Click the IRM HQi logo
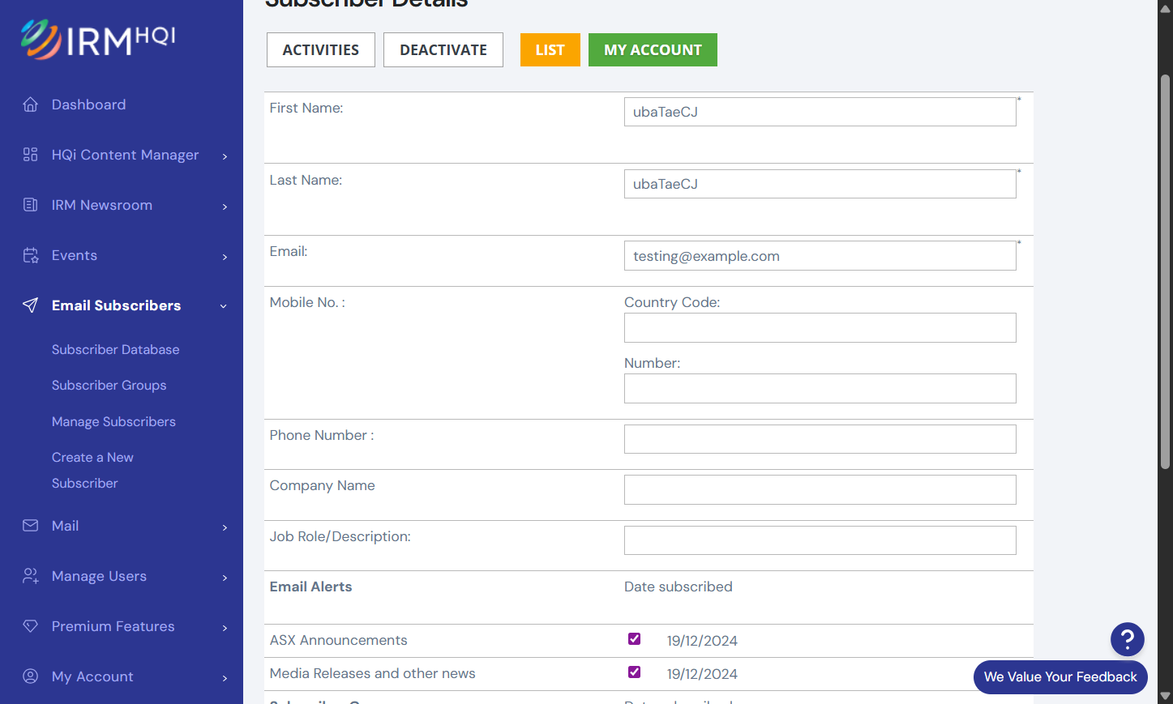The height and width of the screenshot is (704, 1173). tap(98, 39)
